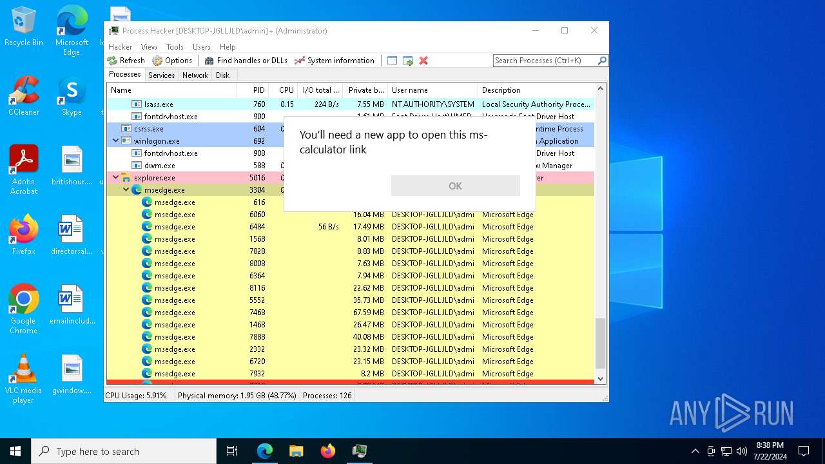Click the Process Hacker taskbar icon

tap(360, 451)
